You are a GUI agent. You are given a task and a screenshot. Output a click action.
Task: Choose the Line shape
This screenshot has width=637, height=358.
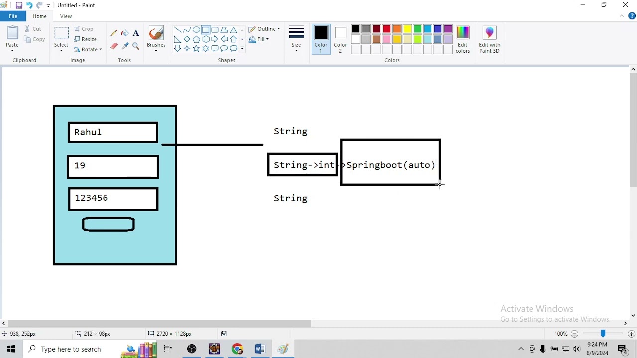(177, 30)
